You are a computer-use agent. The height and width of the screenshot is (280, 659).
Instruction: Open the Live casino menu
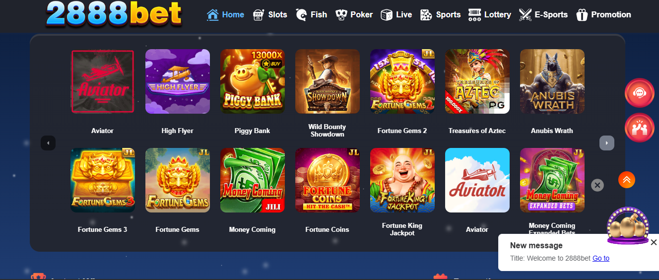click(x=396, y=15)
